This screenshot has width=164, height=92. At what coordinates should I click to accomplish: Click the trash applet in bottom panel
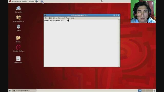pyautogui.click(x=154, y=90)
